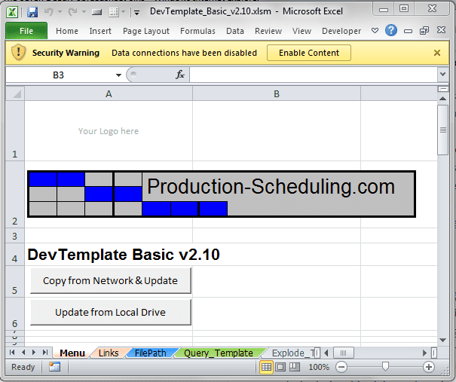Click the Save icon in Quick Access Toolbar
This screenshot has width=456, height=382.
tap(32, 12)
